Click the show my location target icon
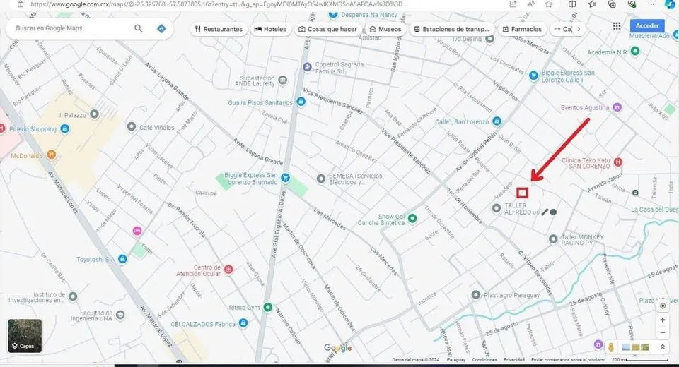The width and height of the screenshot is (679, 367). point(663,306)
